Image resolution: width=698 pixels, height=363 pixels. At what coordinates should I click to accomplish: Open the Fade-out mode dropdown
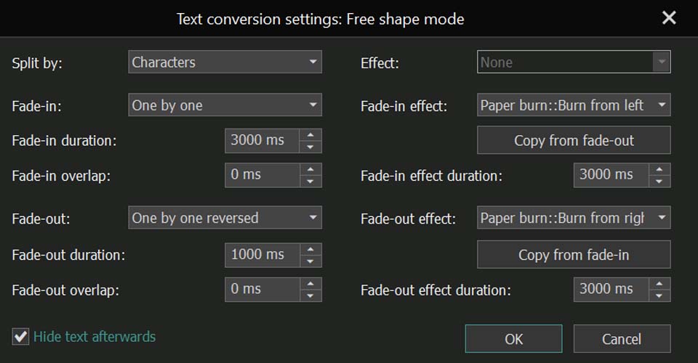click(225, 218)
